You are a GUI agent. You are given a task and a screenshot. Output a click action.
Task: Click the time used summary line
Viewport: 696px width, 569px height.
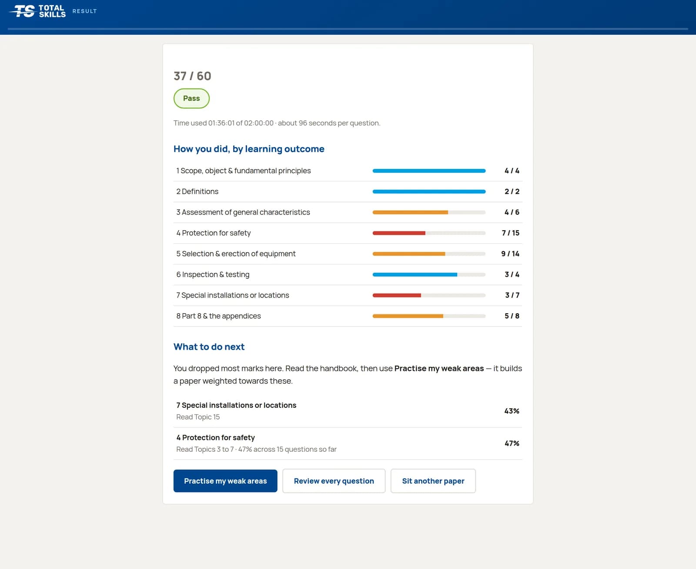277,123
